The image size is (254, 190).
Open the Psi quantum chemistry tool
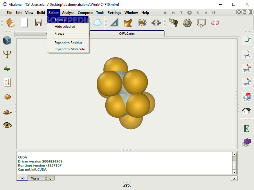click(x=7, y=54)
